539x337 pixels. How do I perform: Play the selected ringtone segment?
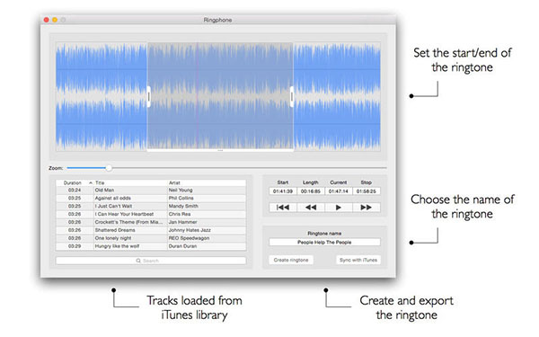[339, 208]
